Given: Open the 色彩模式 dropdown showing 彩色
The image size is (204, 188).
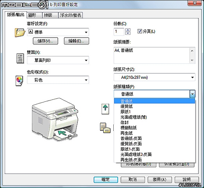Looking at the screenshot, I should tap(58, 80).
